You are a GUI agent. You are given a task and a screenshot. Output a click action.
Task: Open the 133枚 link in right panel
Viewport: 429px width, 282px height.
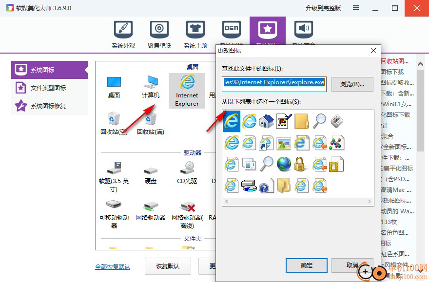389,222
